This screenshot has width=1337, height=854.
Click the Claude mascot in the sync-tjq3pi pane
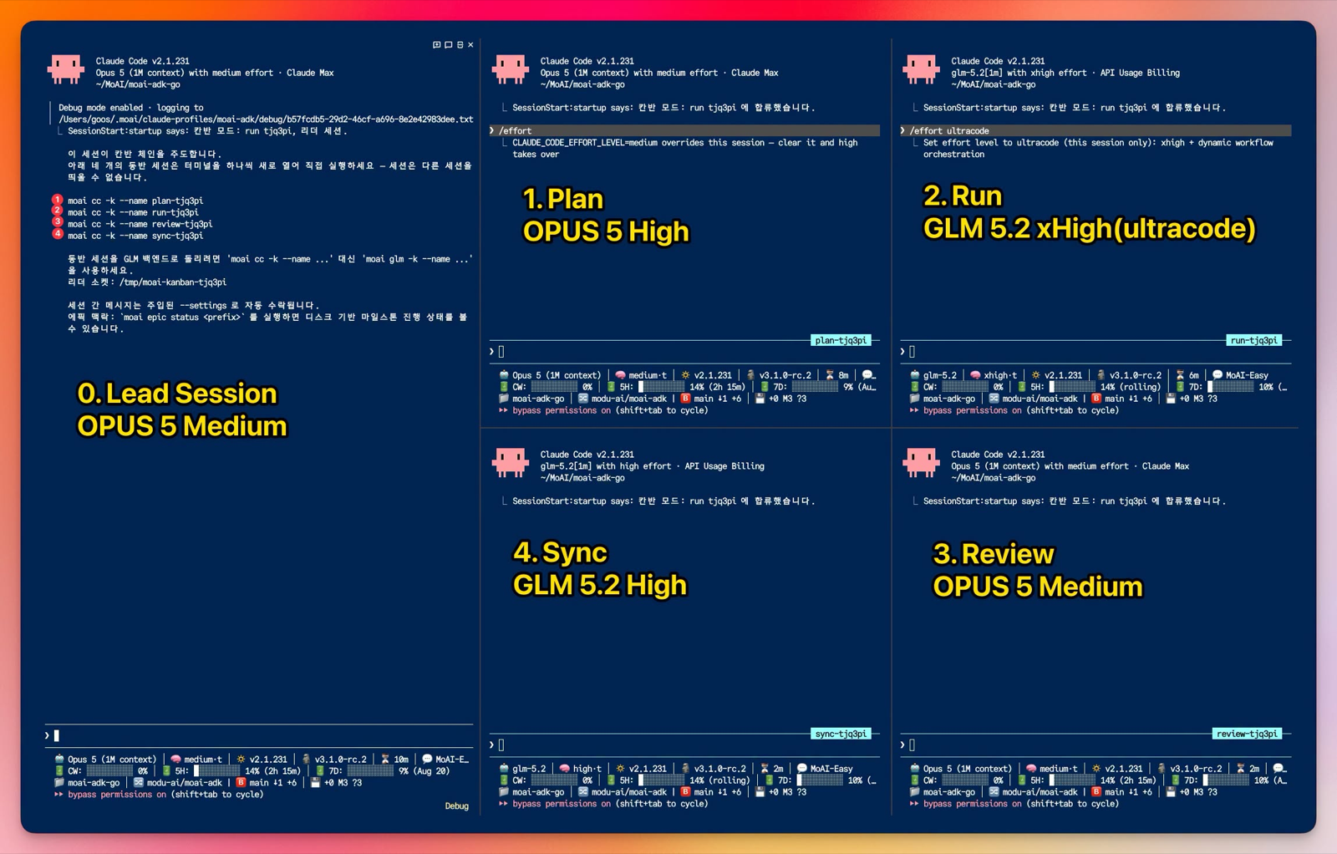[511, 462]
